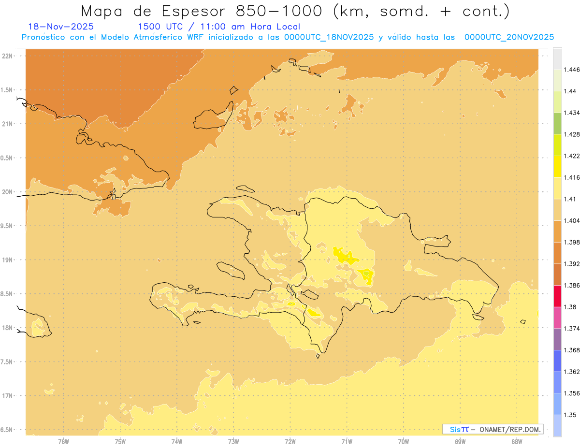Screen dimensions: 580x448
Task: Click the legend value '1.368'
Action: (x=572, y=350)
